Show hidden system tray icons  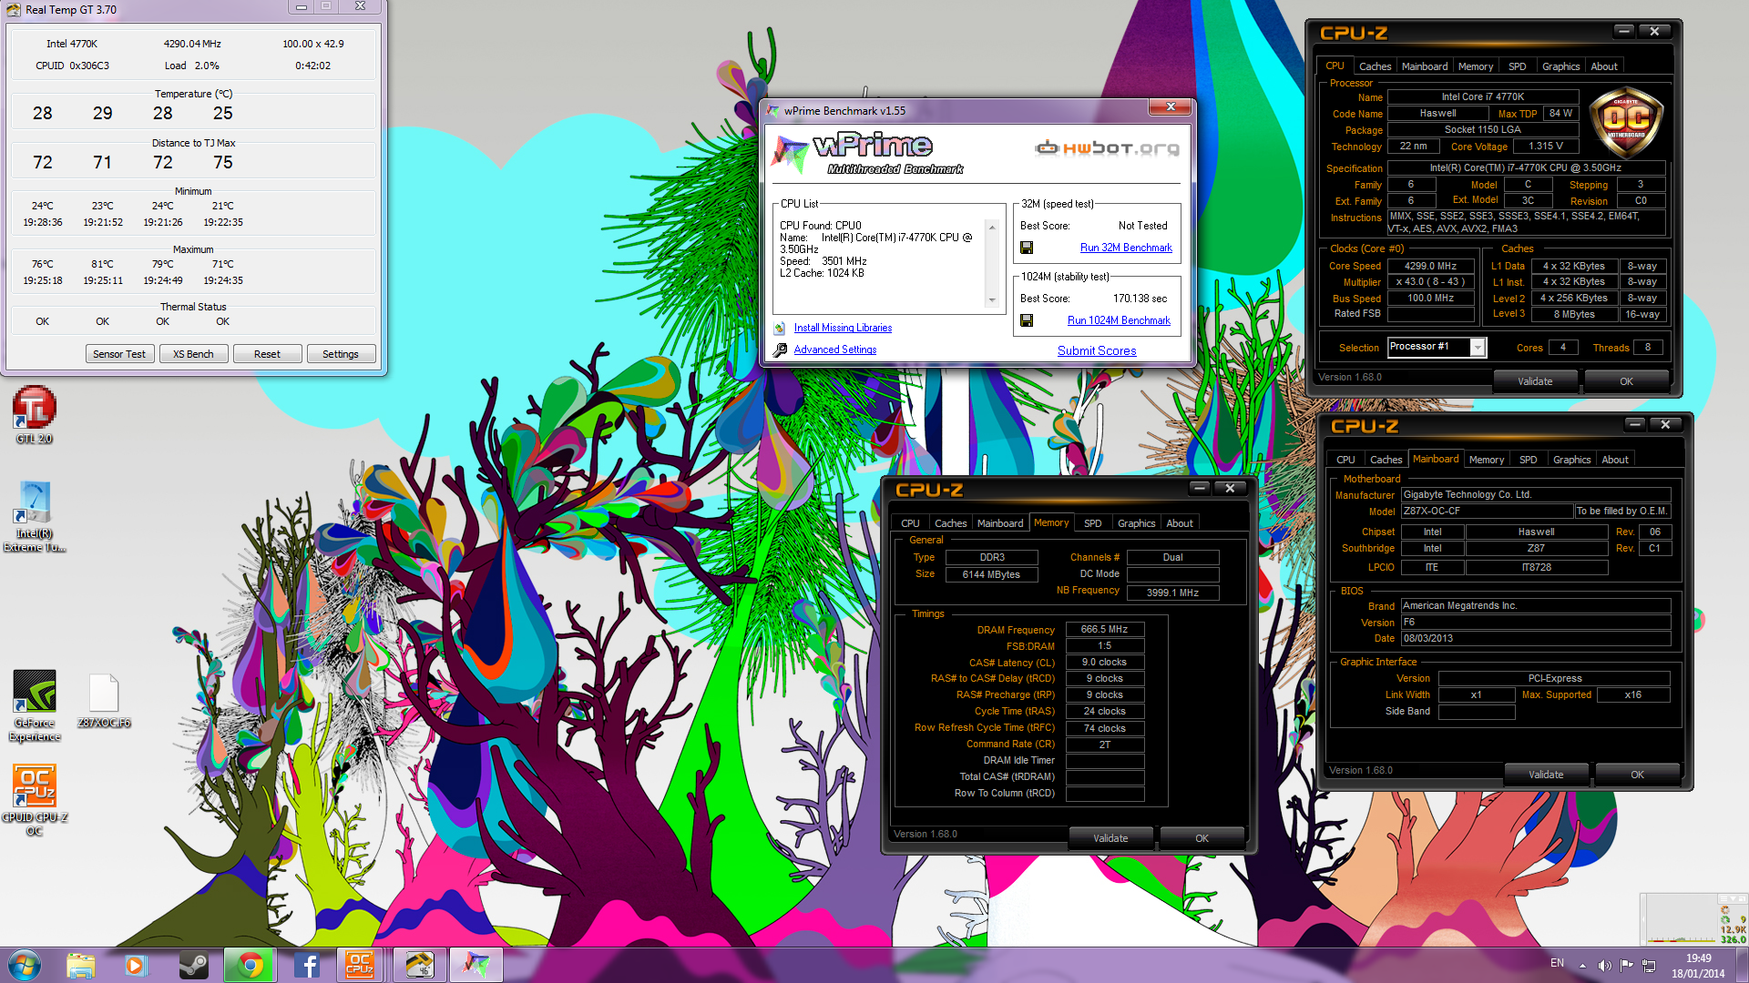pyautogui.click(x=1582, y=966)
